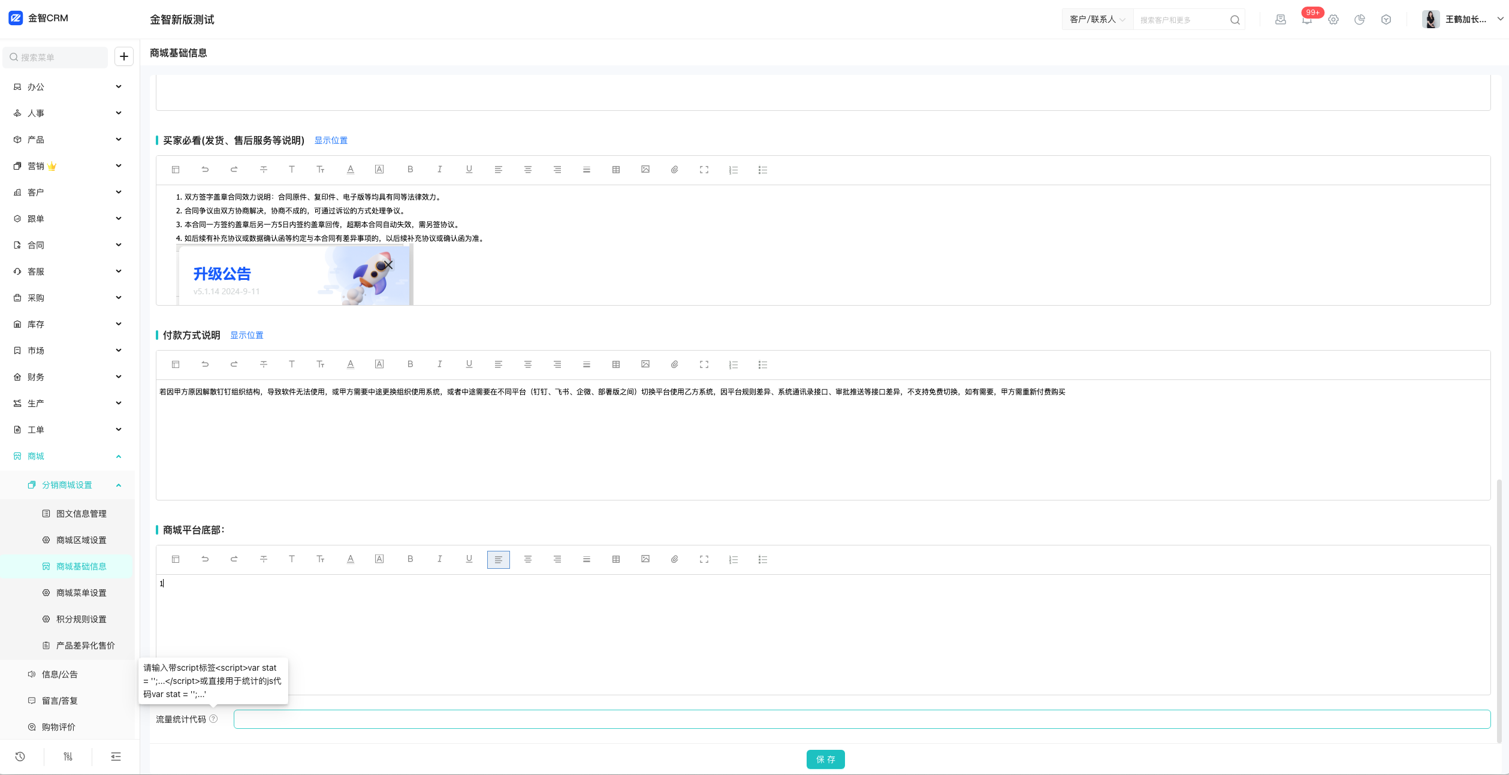Click bold in 付款方式说明 editor
This screenshot has width=1509, height=775.
click(410, 364)
